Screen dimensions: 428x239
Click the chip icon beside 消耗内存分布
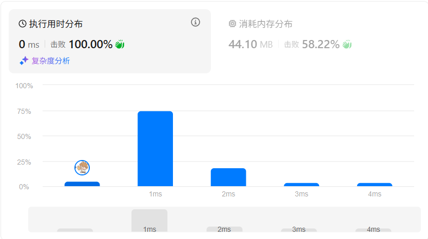pyautogui.click(x=232, y=24)
